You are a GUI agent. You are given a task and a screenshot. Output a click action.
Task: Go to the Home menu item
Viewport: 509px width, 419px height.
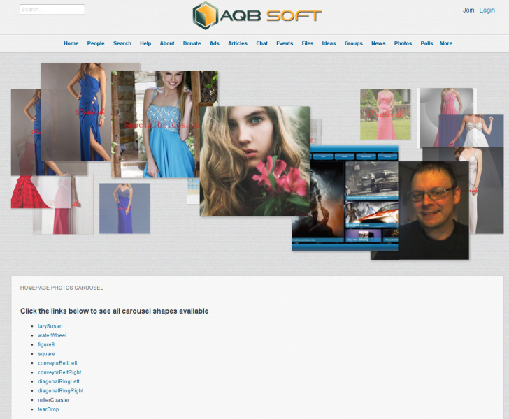coord(71,43)
